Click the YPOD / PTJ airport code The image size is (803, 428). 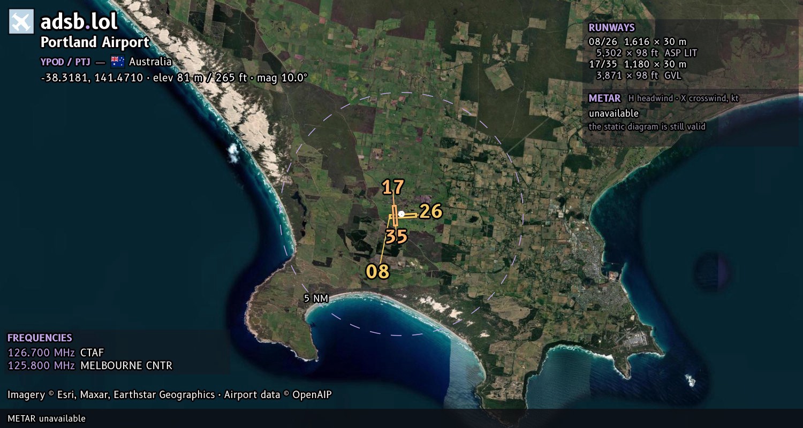[65, 62]
